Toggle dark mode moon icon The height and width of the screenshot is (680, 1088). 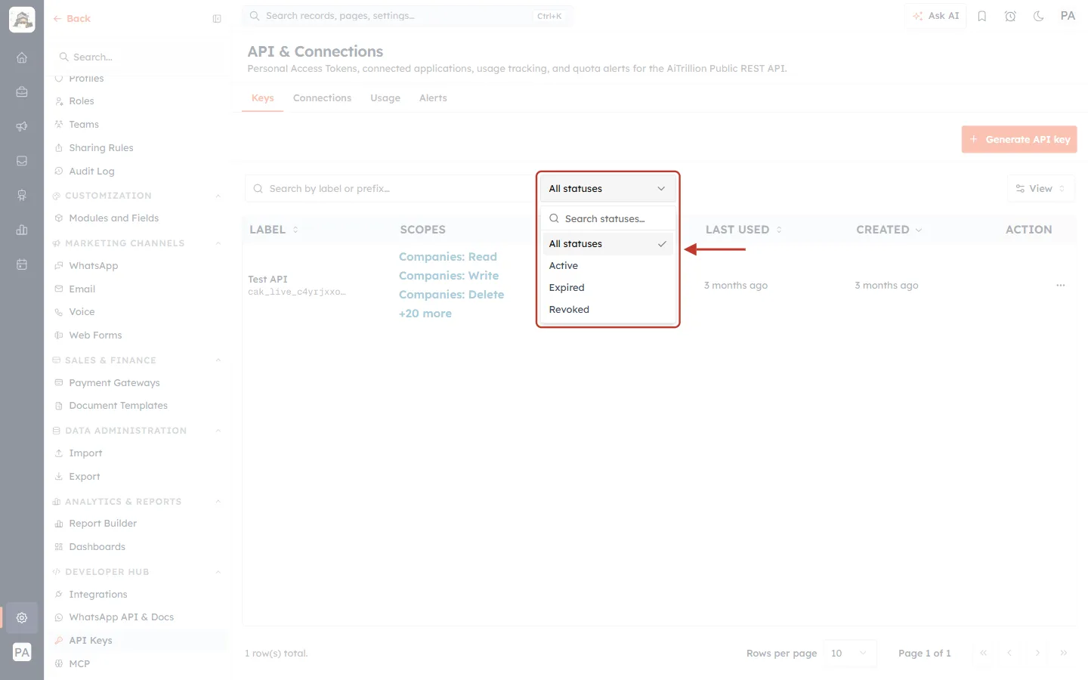click(x=1039, y=16)
